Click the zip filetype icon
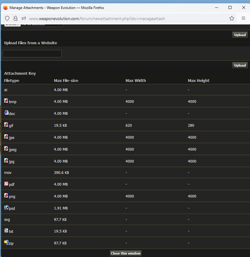 click(6, 242)
